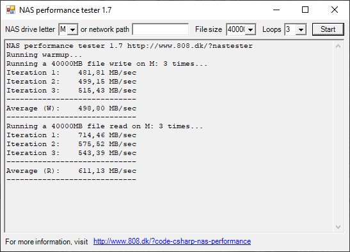Click the 'NAS drive letter' label
Screen dimensions: 350x252
click(30, 29)
